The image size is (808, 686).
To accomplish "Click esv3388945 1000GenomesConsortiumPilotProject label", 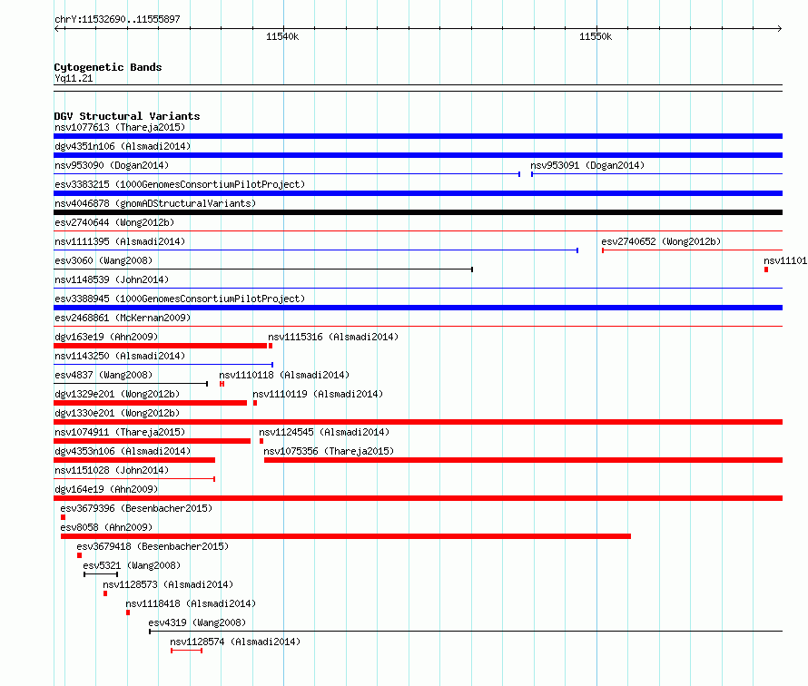I will (180, 299).
